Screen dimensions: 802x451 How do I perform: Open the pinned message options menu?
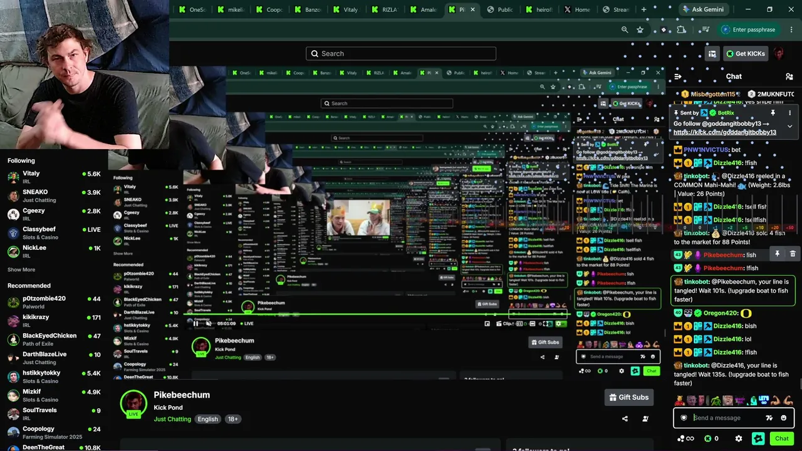pyautogui.click(x=789, y=113)
